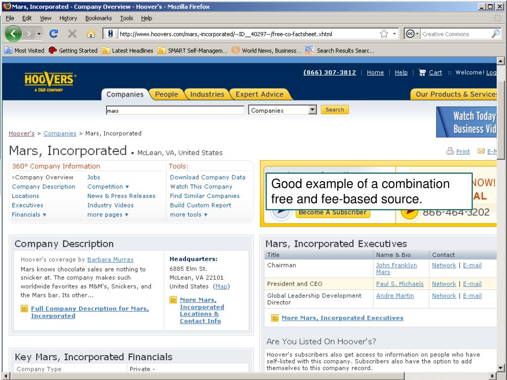Click the Hoover's logo
Image resolution: width=507 pixels, height=380 pixels.
50,82
